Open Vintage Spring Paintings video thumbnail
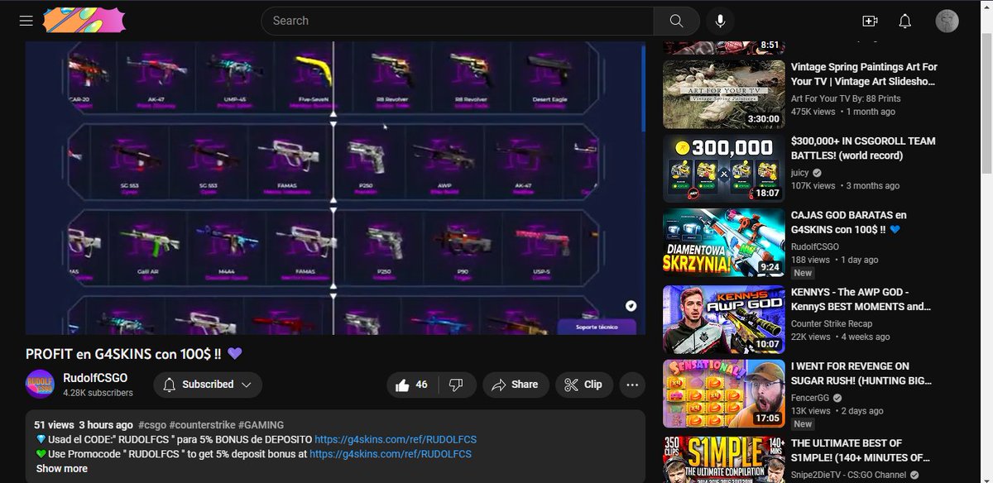 pos(724,94)
